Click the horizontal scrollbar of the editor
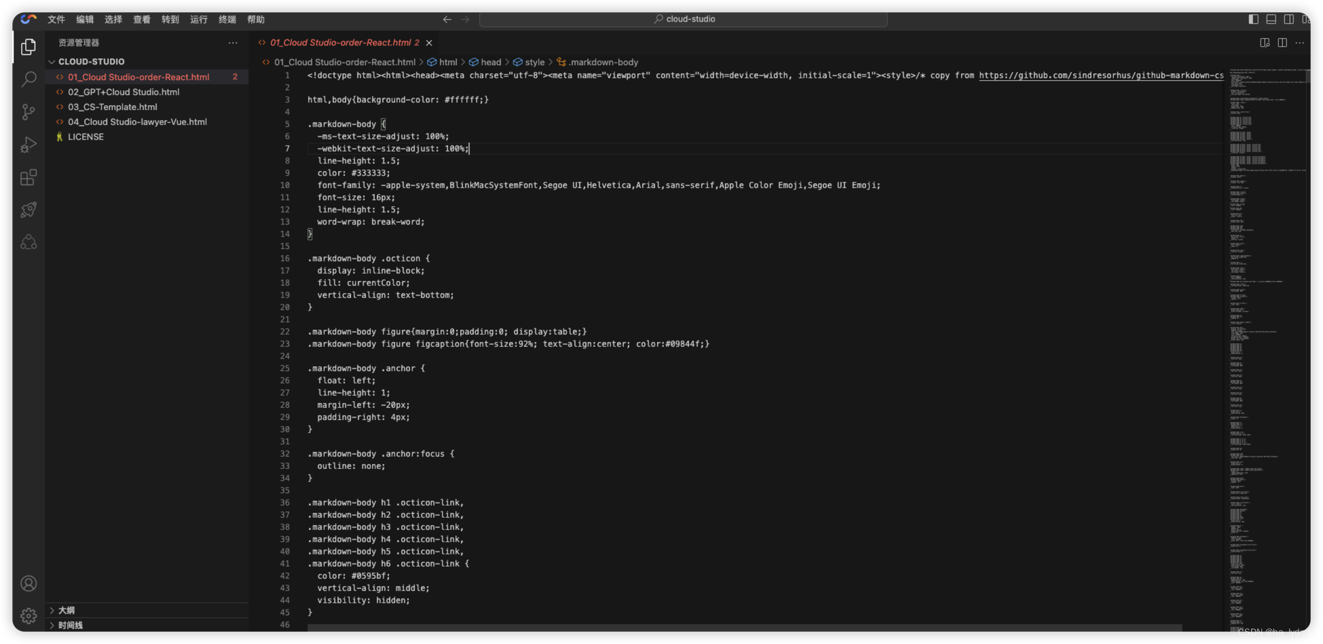The height and width of the screenshot is (644, 1323). pos(745,628)
